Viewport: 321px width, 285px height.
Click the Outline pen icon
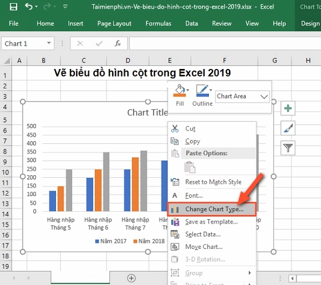203,91
